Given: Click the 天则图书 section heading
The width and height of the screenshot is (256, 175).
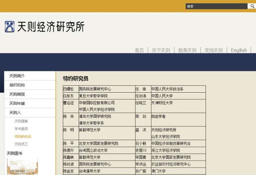Looking at the screenshot, I should (x=15, y=153).
